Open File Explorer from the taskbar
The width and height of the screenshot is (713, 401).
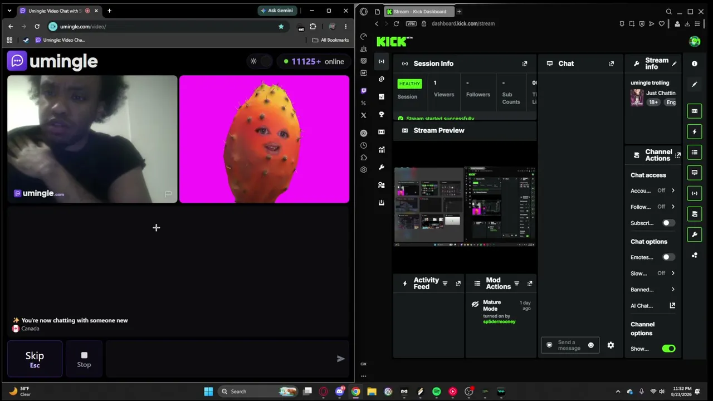click(x=372, y=392)
